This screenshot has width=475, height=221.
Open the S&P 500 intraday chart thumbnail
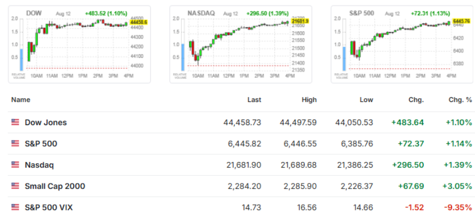point(402,44)
